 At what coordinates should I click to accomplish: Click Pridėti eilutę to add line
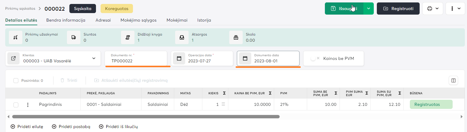click(27, 127)
